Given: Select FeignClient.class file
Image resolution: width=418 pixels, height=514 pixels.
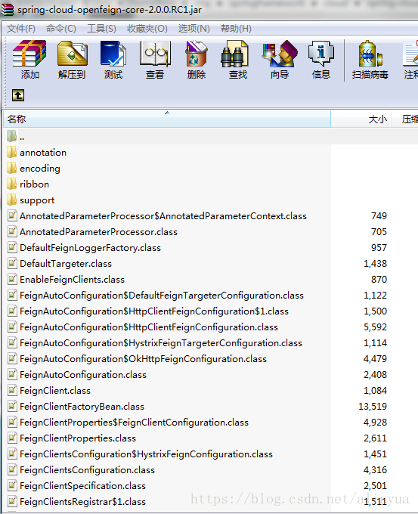Looking at the screenshot, I should [55, 391].
